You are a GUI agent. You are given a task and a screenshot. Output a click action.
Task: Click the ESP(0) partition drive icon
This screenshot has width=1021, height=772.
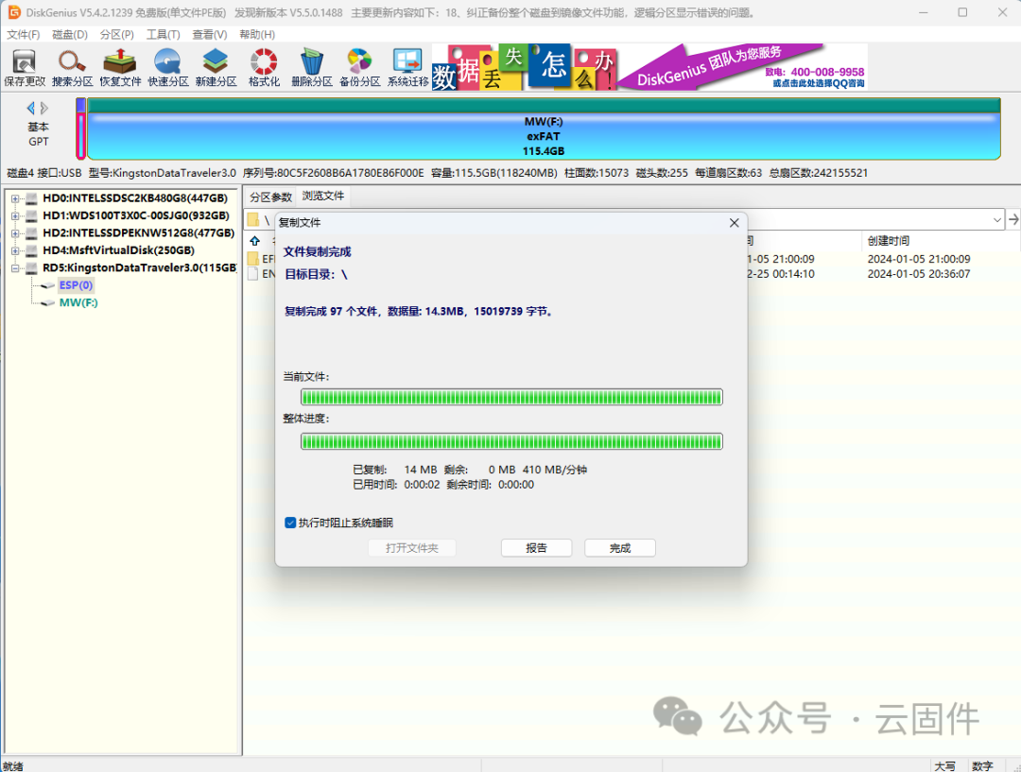click(48, 285)
